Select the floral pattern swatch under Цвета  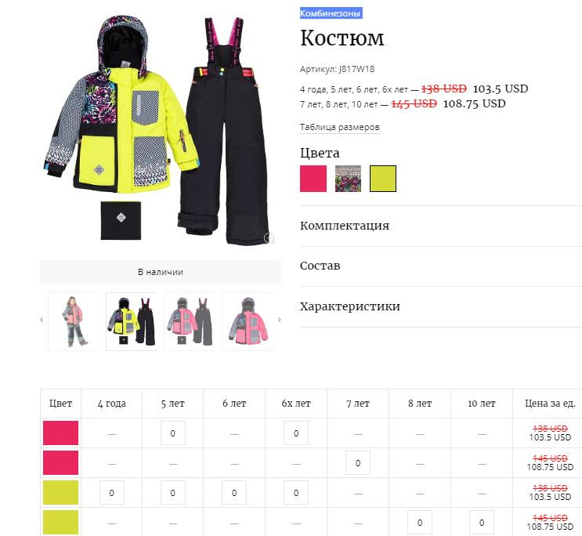[x=348, y=179]
